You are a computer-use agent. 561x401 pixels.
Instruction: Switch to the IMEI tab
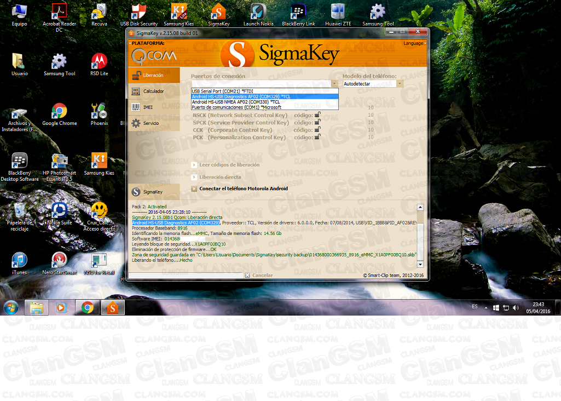click(x=154, y=107)
